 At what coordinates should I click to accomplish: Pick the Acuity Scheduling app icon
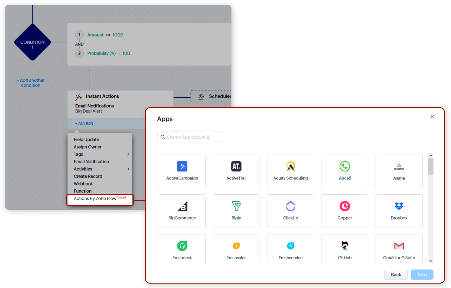pyautogui.click(x=290, y=167)
